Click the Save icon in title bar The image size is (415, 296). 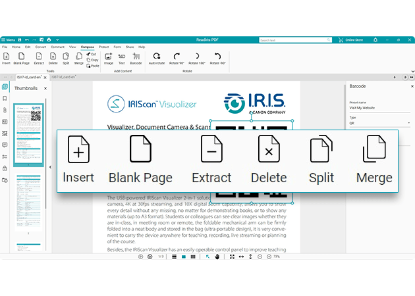20,40
